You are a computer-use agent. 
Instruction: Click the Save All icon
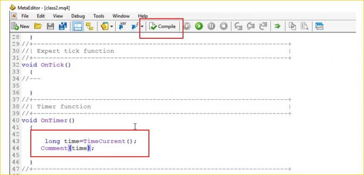point(63,26)
